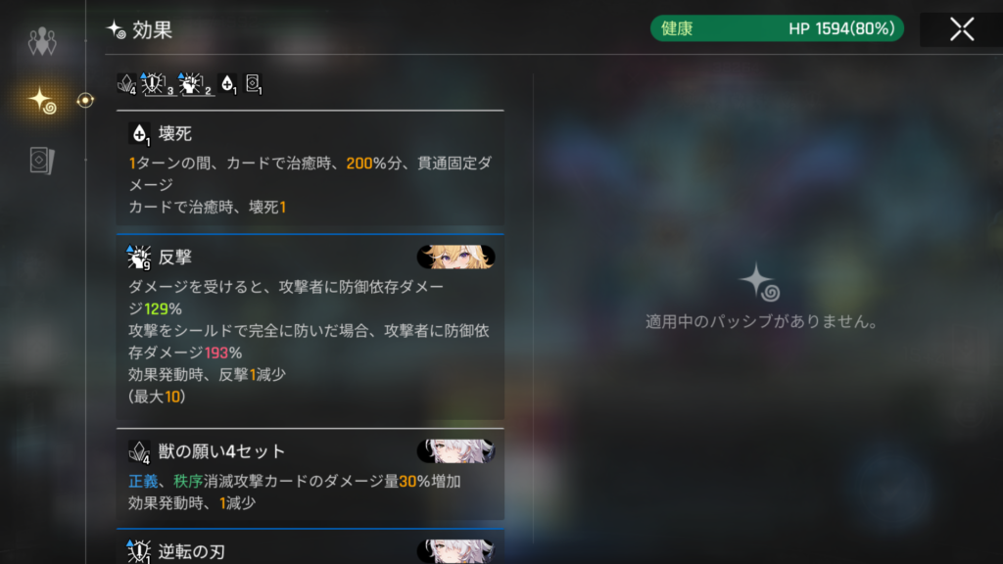Click the sidebar selection indicator dot
1003x564 pixels.
[x=85, y=101]
